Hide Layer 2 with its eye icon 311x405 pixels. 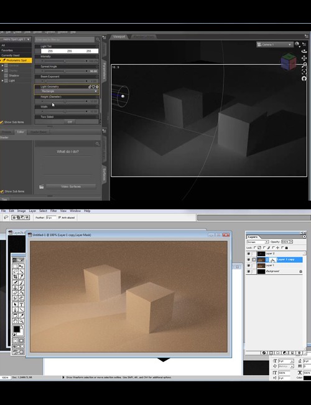coord(249,254)
